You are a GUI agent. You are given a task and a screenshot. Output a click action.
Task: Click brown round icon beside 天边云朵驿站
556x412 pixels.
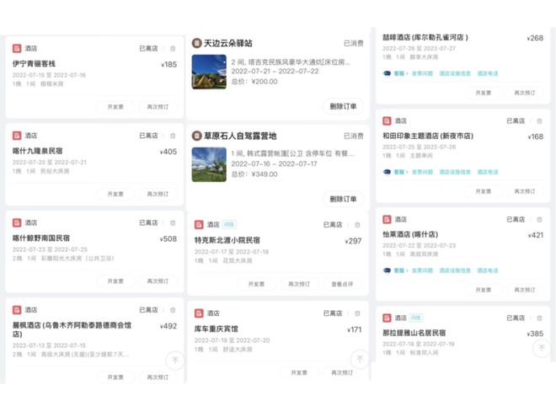[196, 43]
